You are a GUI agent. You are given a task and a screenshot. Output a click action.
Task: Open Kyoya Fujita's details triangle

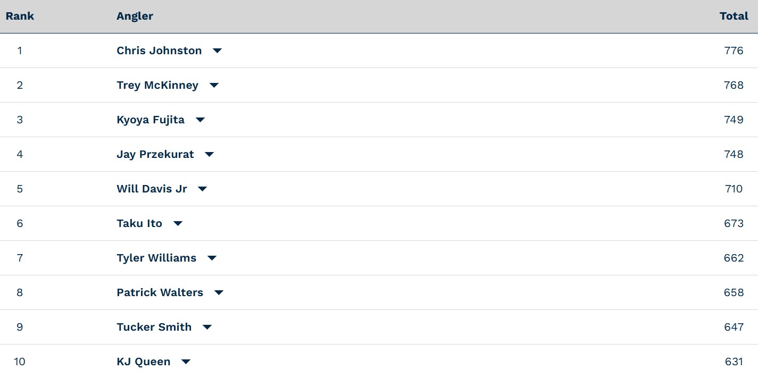[200, 120]
